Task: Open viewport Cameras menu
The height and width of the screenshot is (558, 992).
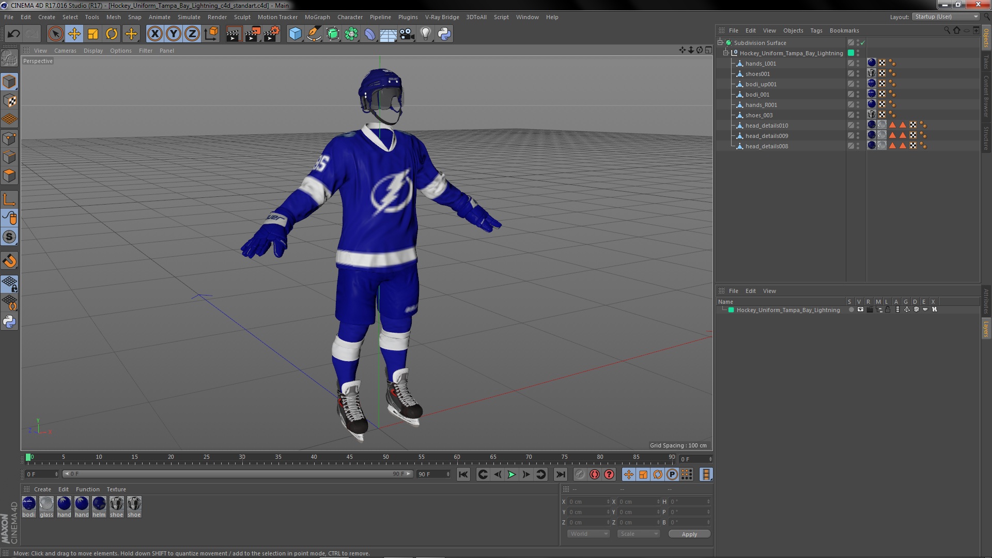Action: [65, 51]
